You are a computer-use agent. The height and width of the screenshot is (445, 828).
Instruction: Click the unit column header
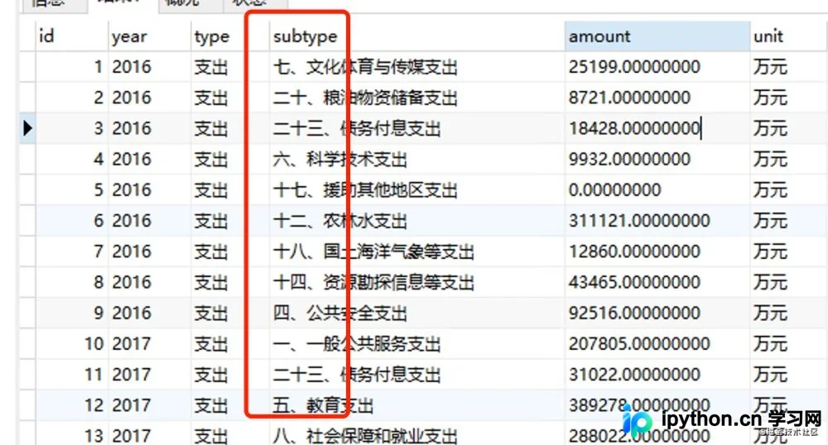[789, 36]
